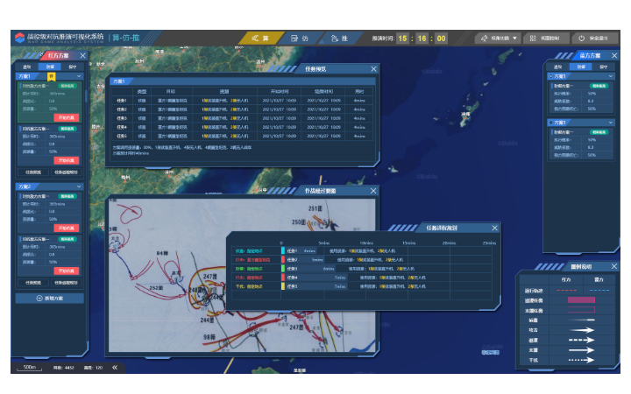This screenshot has width=631, height=394.
Task: Collapse 方案1 chevron in 红方方案 panel
Action: point(79,76)
